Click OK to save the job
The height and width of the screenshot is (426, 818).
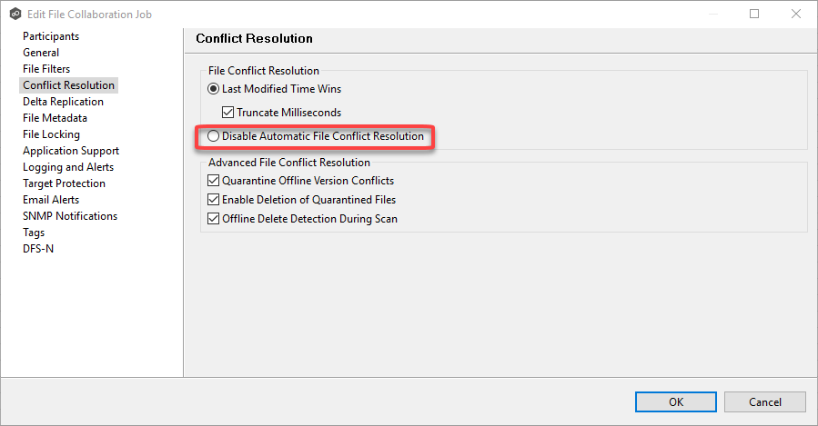point(676,401)
